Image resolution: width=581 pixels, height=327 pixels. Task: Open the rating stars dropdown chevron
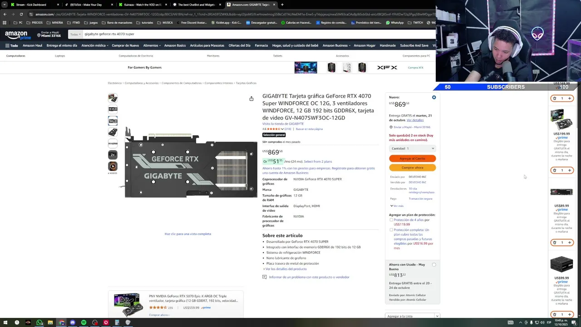click(x=282, y=129)
